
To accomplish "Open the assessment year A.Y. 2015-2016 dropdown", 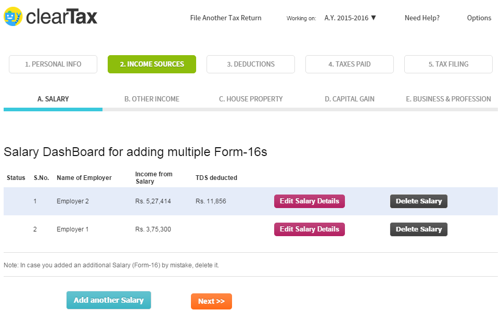I will click(350, 18).
